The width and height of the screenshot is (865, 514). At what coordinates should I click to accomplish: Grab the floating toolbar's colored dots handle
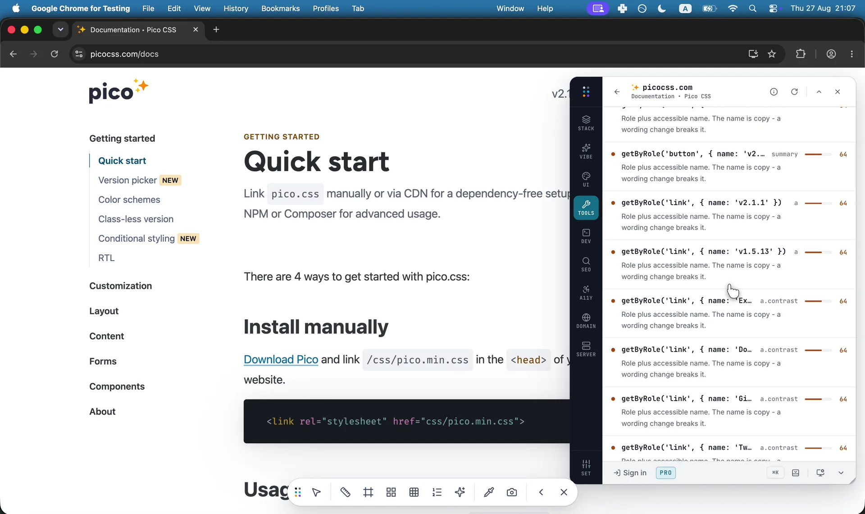pos(298,492)
